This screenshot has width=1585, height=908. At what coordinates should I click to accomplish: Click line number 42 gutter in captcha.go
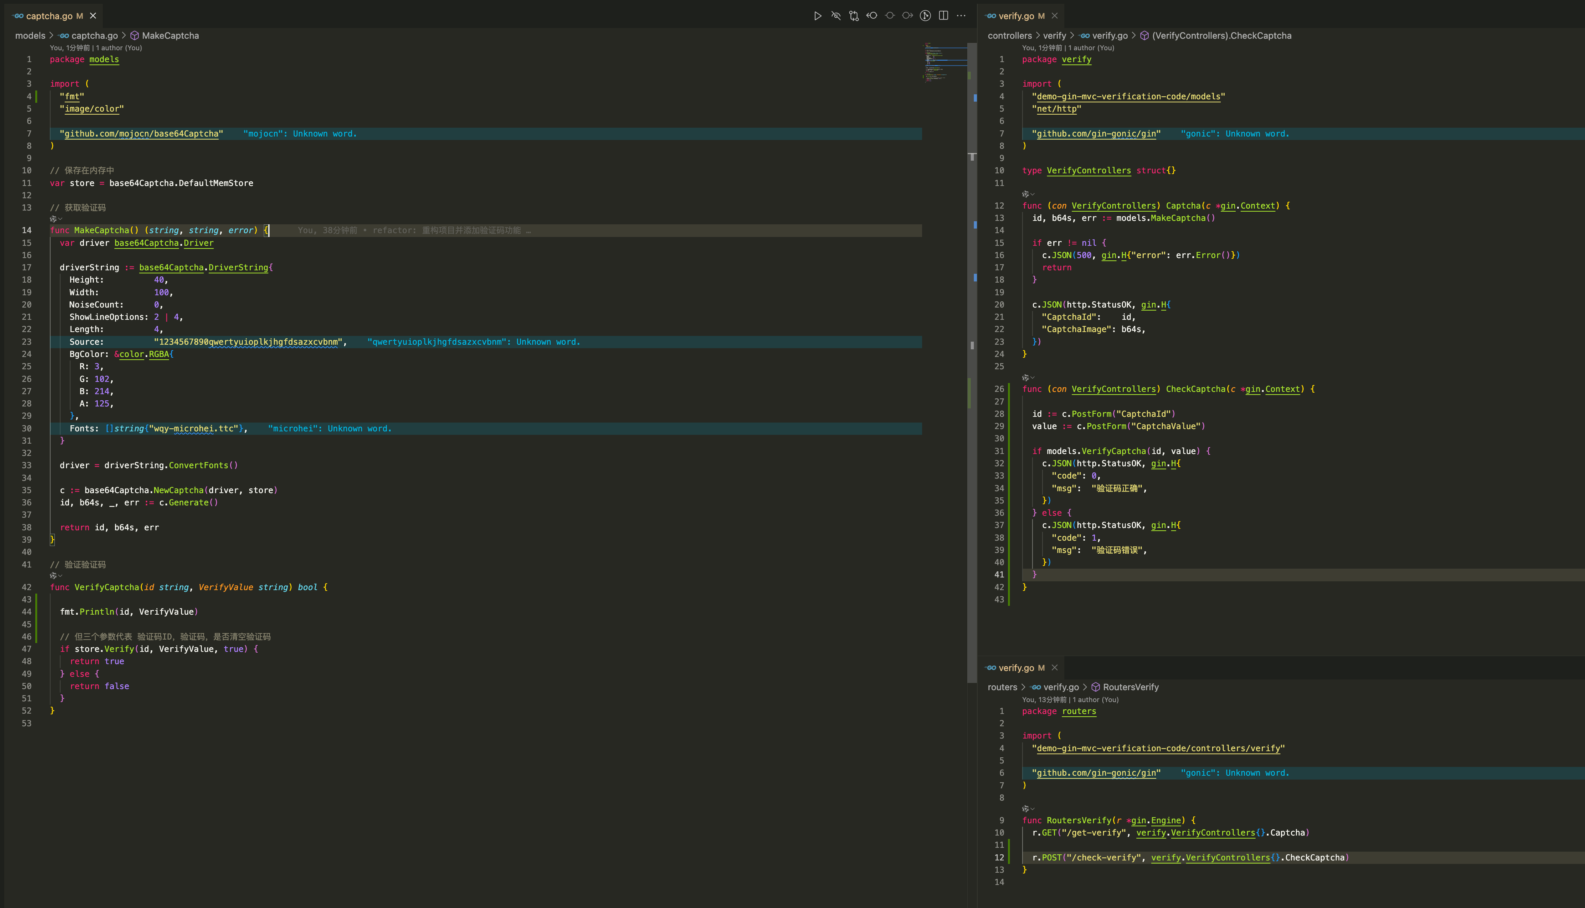[x=26, y=587]
